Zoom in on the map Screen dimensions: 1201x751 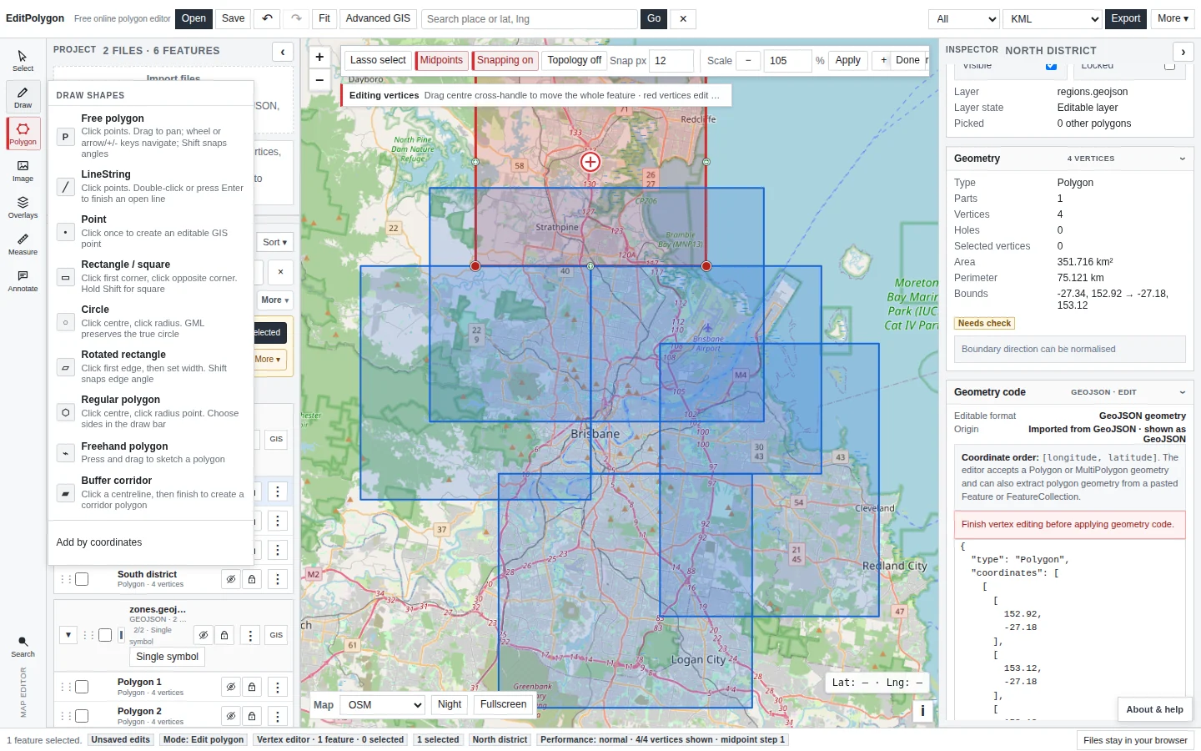tap(319, 58)
